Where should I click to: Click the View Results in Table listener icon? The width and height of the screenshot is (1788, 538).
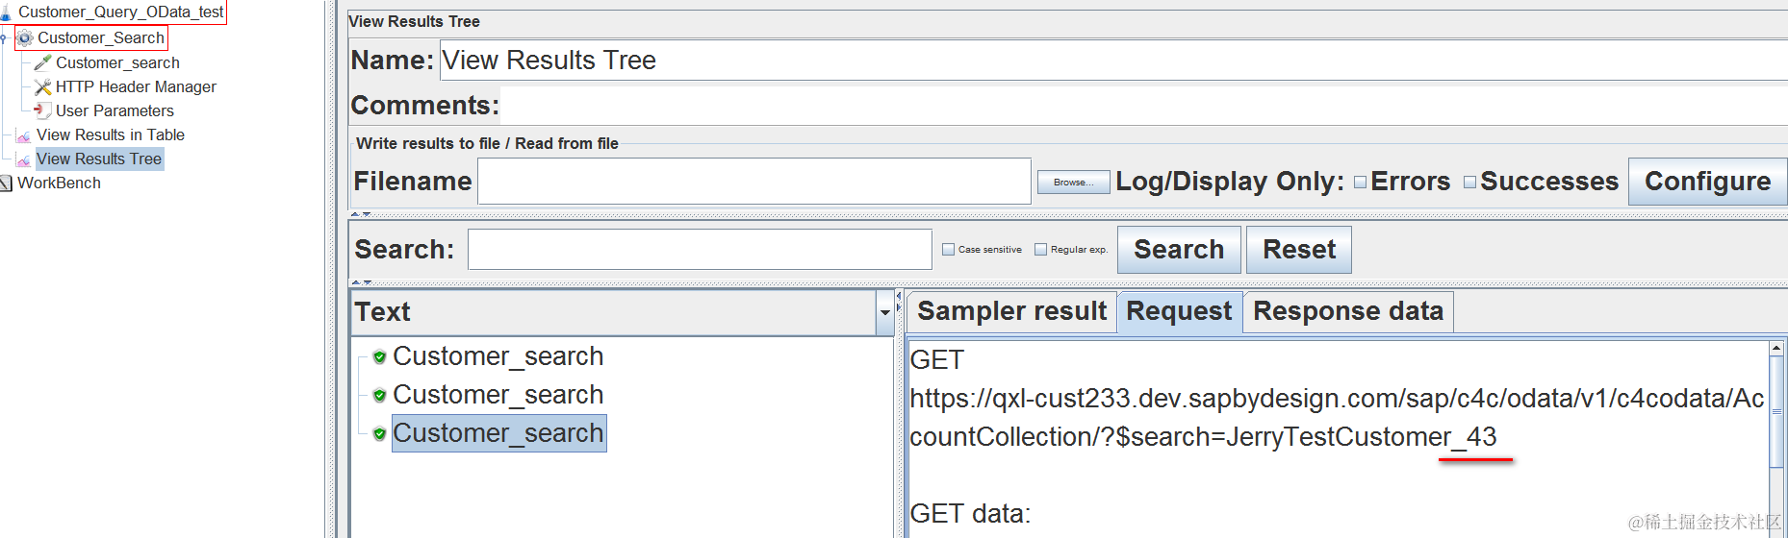pyautogui.click(x=24, y=135)
